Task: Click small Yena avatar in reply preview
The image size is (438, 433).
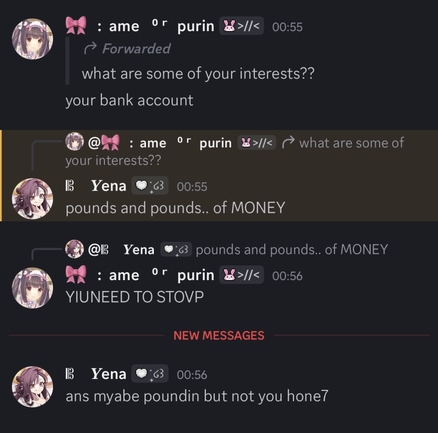Action: pyautogui.click(x=75, y=249)
